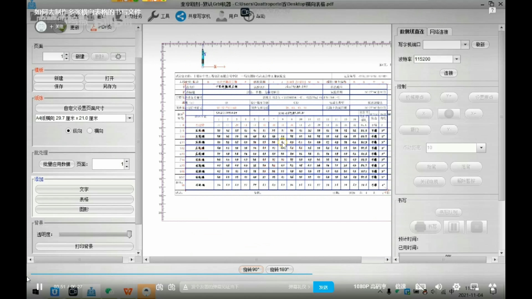Click 自定义设置页面尺寸 button
This screenshot has height=299, width=532.
(84, 108)
